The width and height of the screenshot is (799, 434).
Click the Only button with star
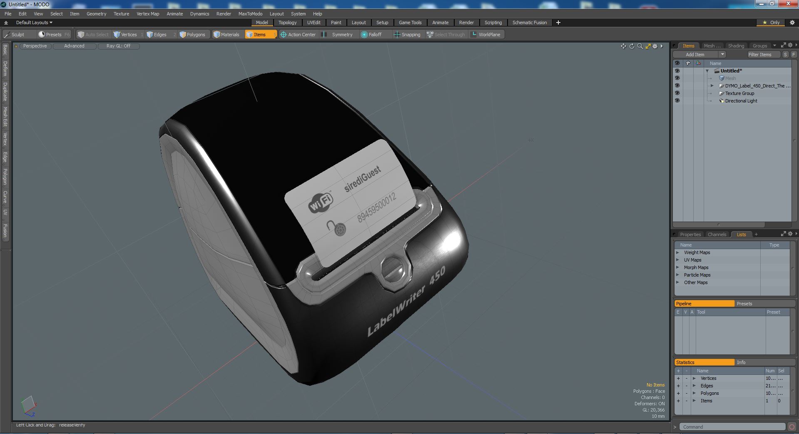tap(771, 22)
